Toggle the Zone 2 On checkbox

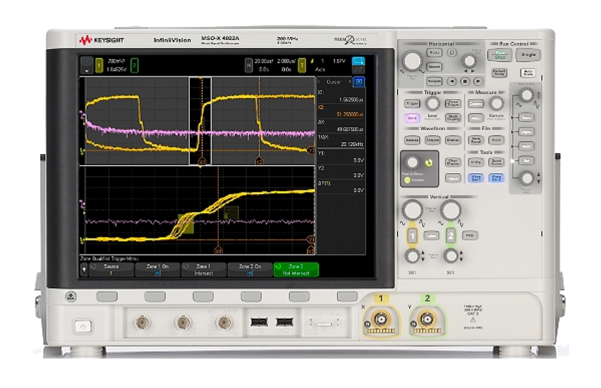point(250,273)
